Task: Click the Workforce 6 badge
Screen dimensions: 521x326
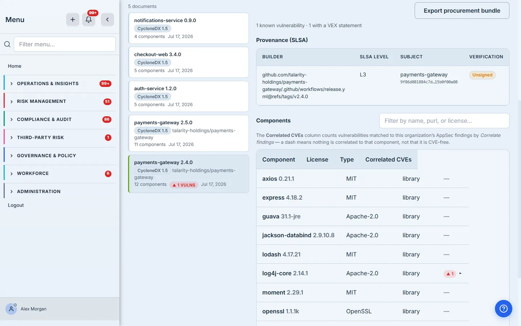Action: [x=108, y=174]
